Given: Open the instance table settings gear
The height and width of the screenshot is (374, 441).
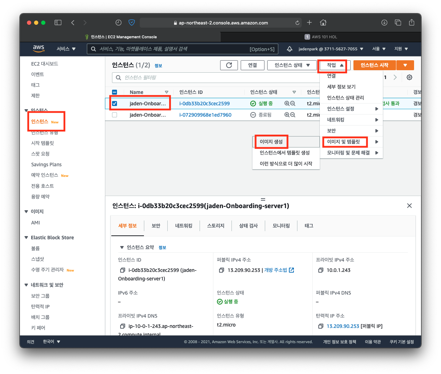Looking at the screenshot, I should [x=409, y=77].
